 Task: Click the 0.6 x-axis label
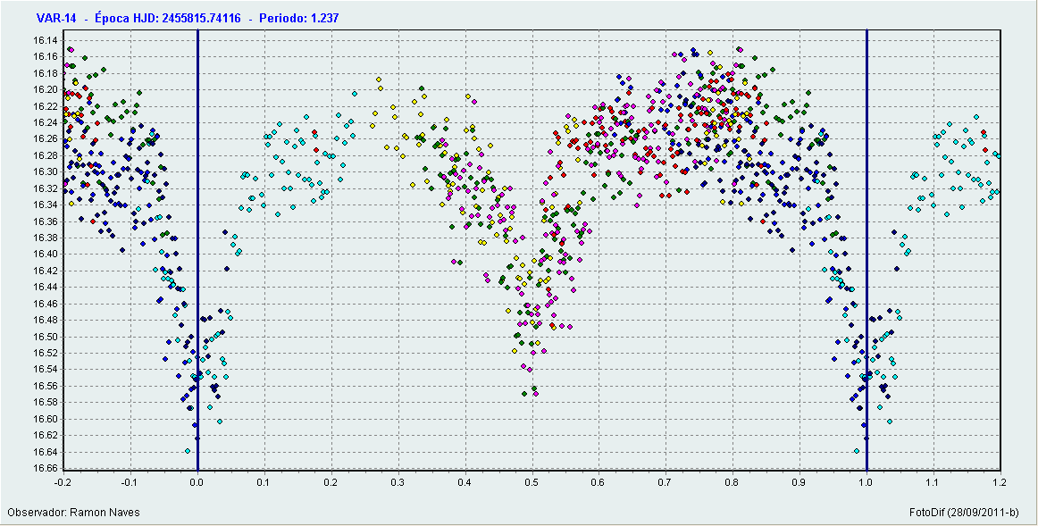[599, 483]
